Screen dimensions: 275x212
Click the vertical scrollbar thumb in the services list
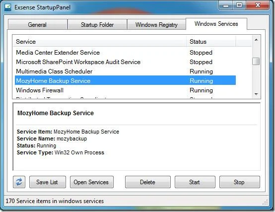click(x=256, y=62)
